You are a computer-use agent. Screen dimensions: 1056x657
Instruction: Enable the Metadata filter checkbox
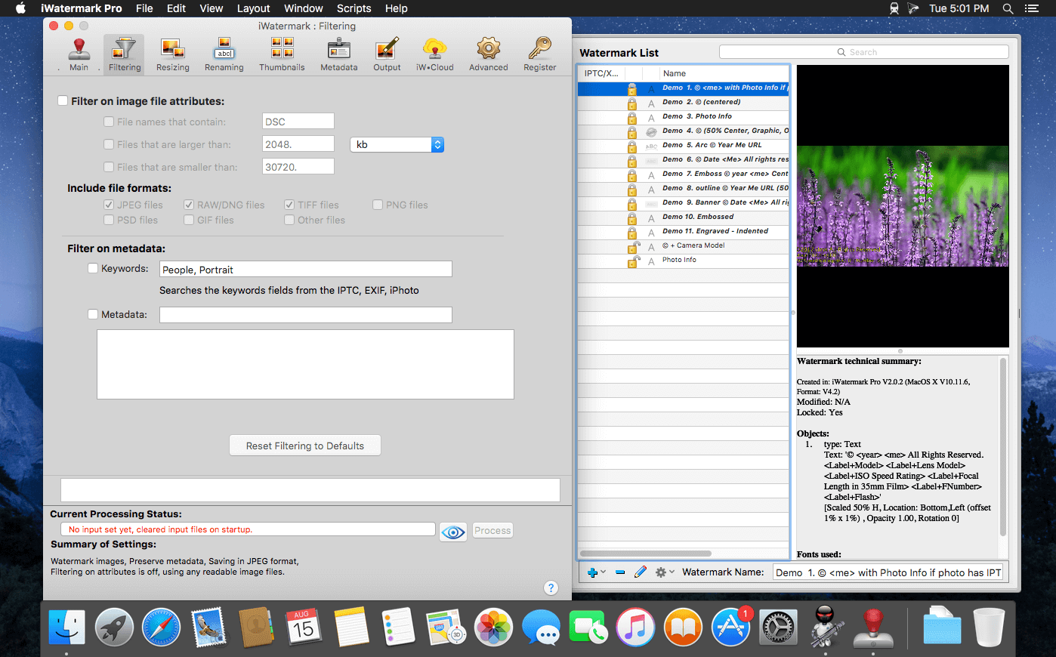click(x=93, y=314)
